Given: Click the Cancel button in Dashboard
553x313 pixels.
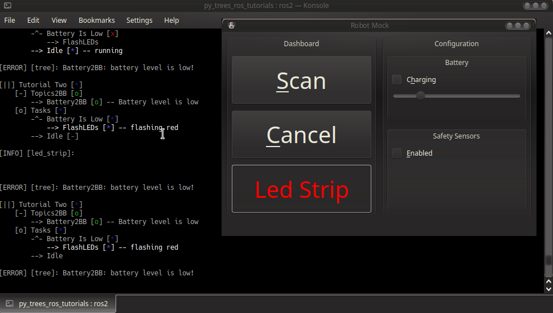Looking at the screenshot, I should pos(301,135).
